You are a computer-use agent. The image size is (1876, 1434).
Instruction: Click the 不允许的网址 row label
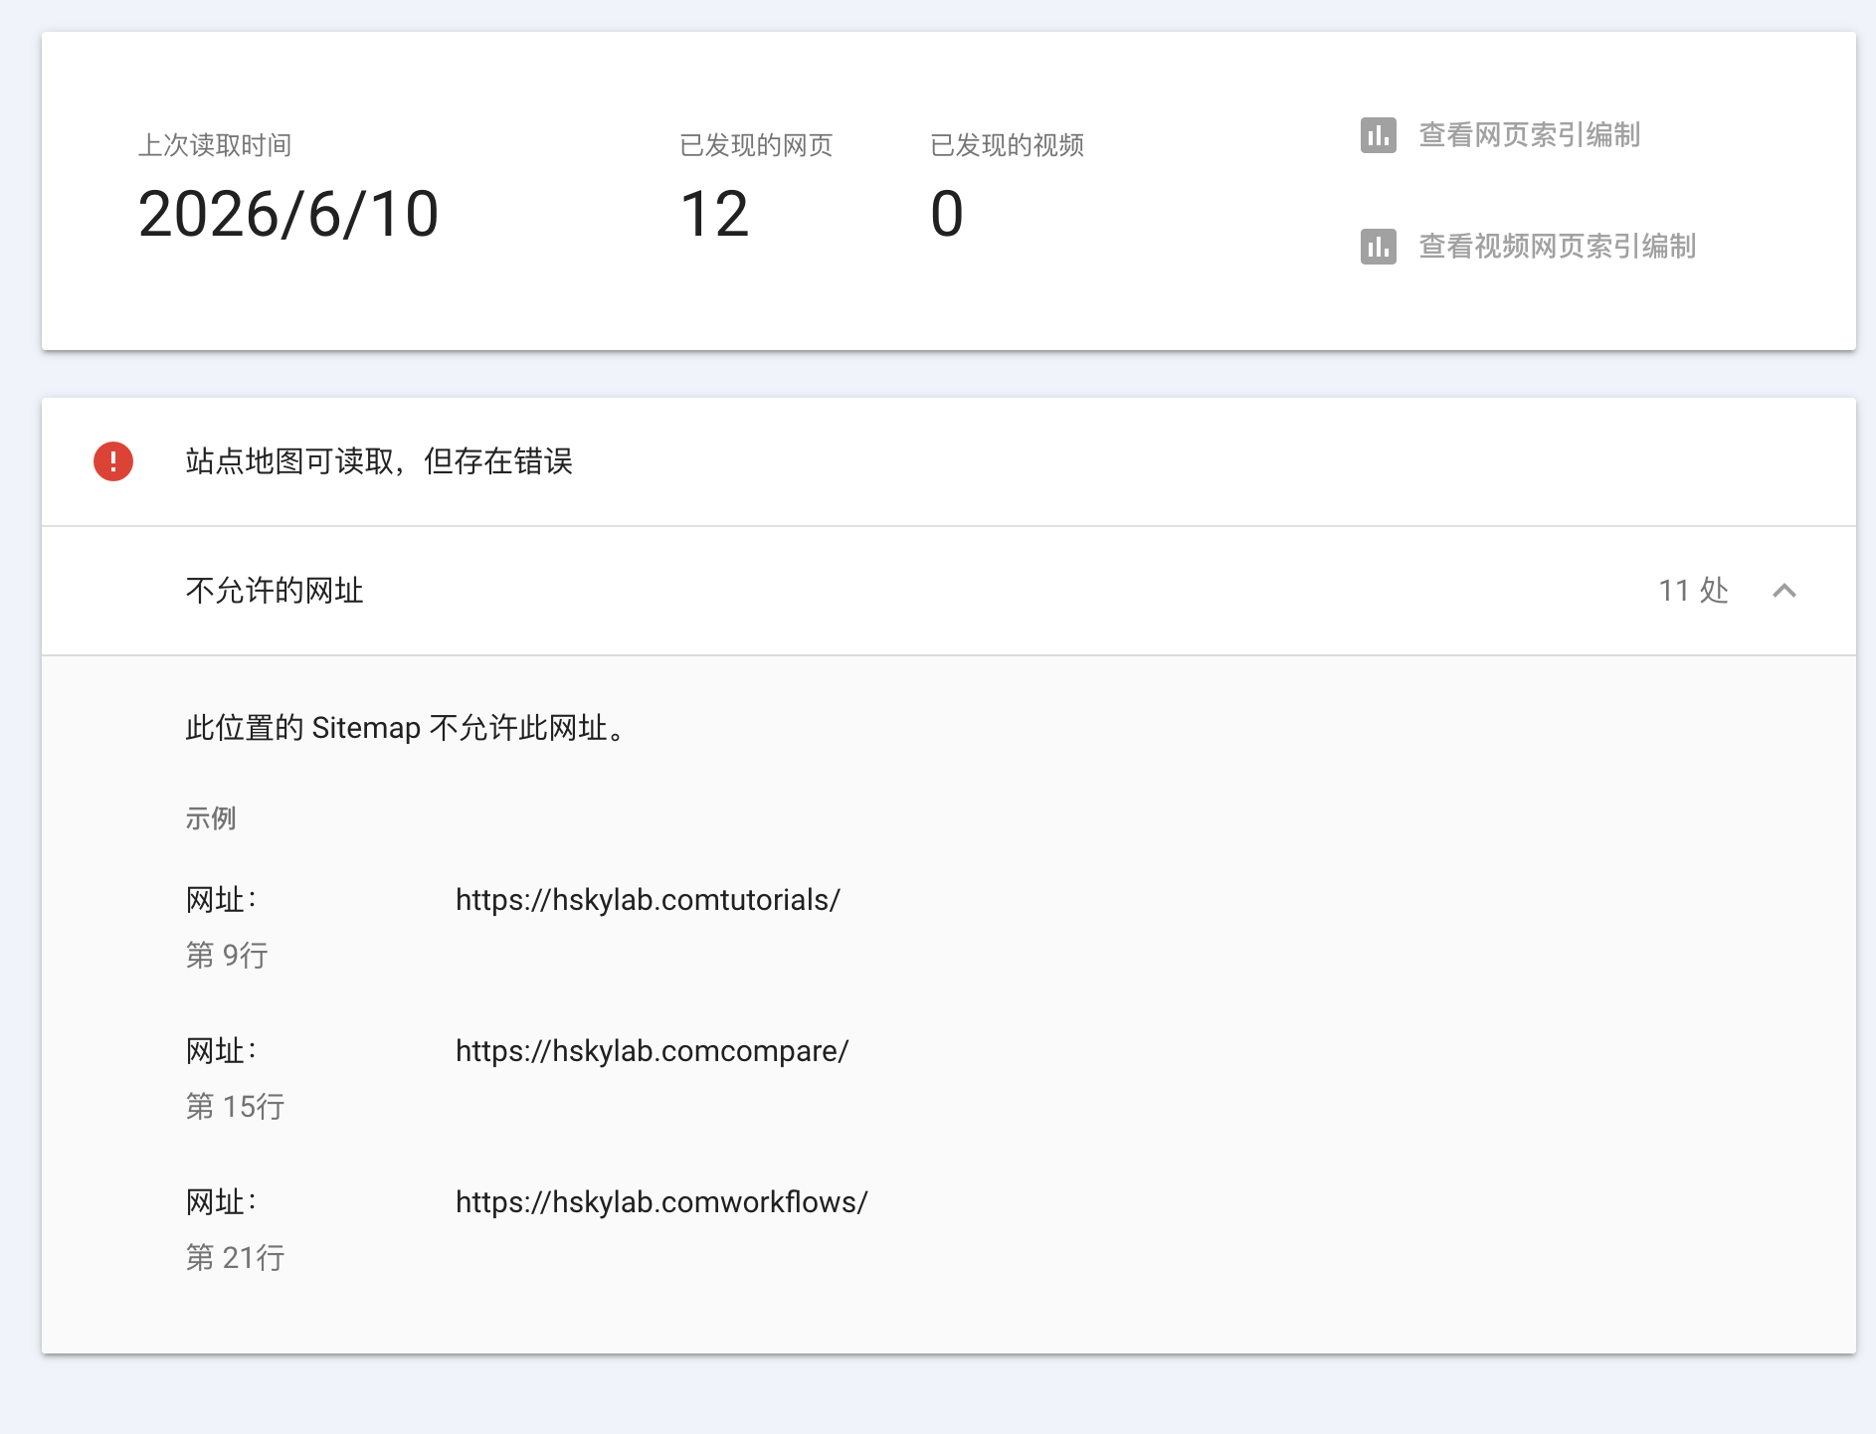(x=275, y=591)
